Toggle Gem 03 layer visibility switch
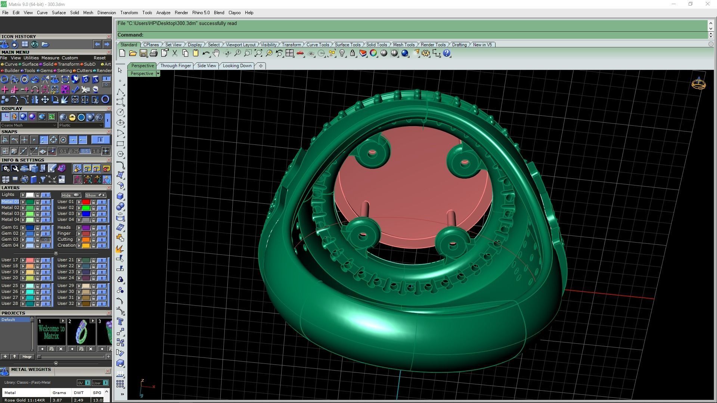This screenshot has height=403, width=717. tap(46, 240)
